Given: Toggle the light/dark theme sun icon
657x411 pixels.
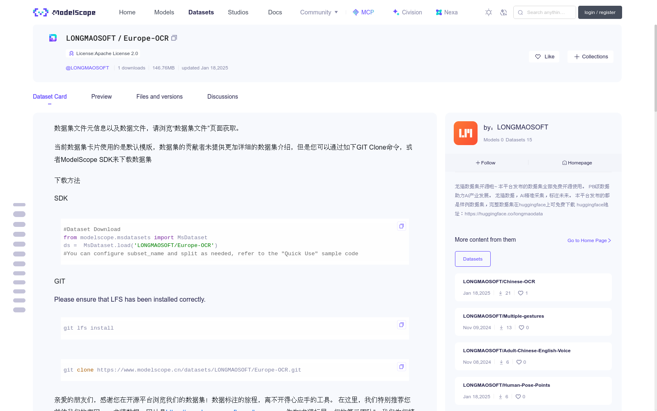Looking at the screenshot, I should 489,12.
